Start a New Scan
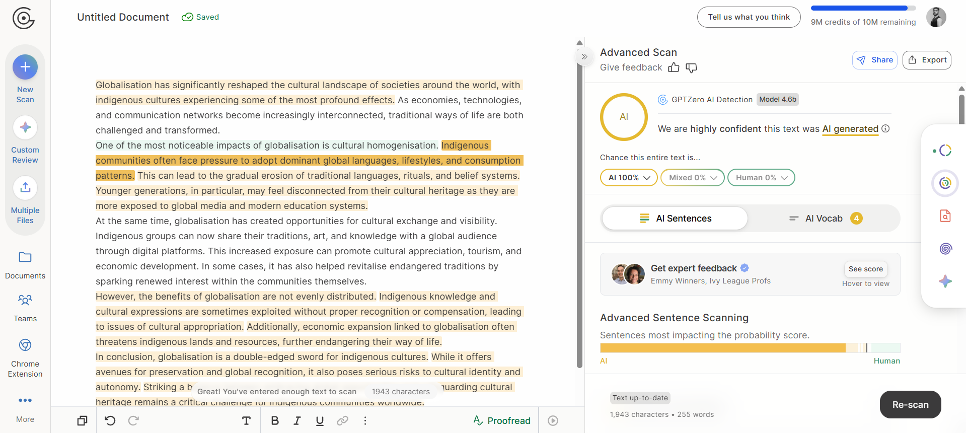966x433 pixels. click(x=25, y=79)
